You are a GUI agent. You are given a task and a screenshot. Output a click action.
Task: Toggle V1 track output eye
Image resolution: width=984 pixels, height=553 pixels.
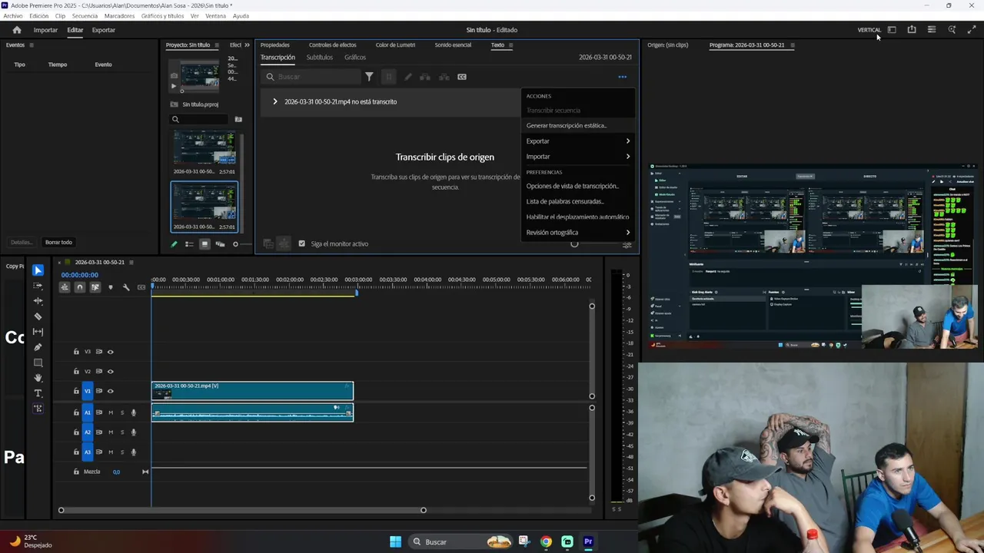(110, 391)
